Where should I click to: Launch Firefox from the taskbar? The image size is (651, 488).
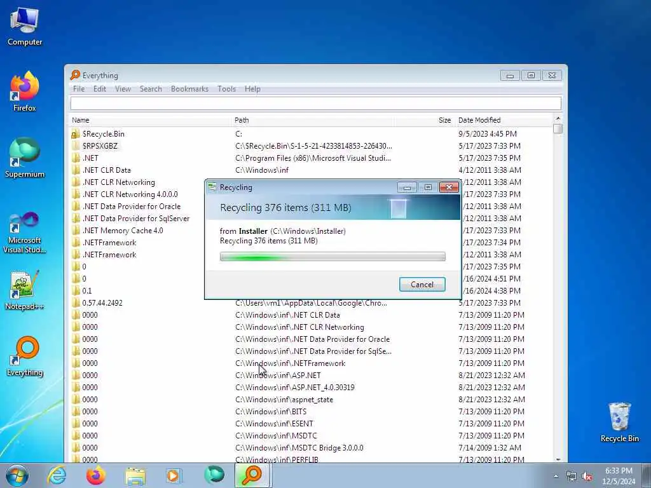click(x=95, y=475)
